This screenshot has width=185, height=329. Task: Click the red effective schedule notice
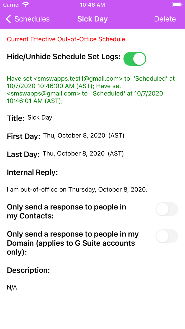pos(67,39)
